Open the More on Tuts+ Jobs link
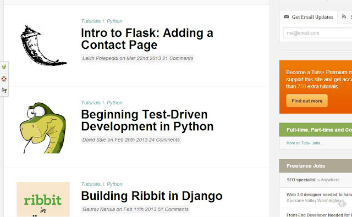The image size is (352, 217). [305, 143]
